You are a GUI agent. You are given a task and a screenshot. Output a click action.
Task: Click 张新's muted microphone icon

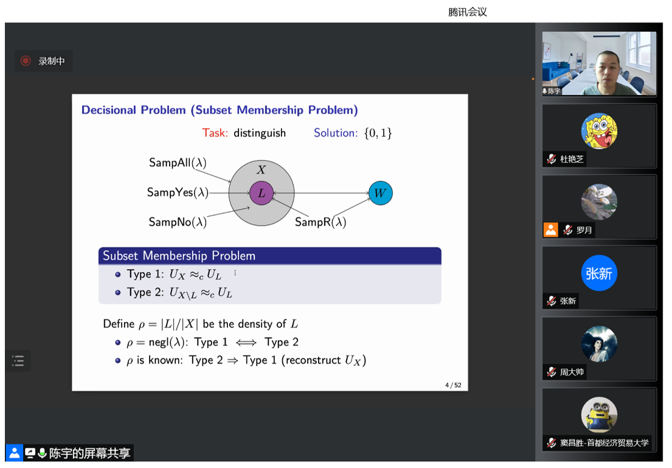551,301
